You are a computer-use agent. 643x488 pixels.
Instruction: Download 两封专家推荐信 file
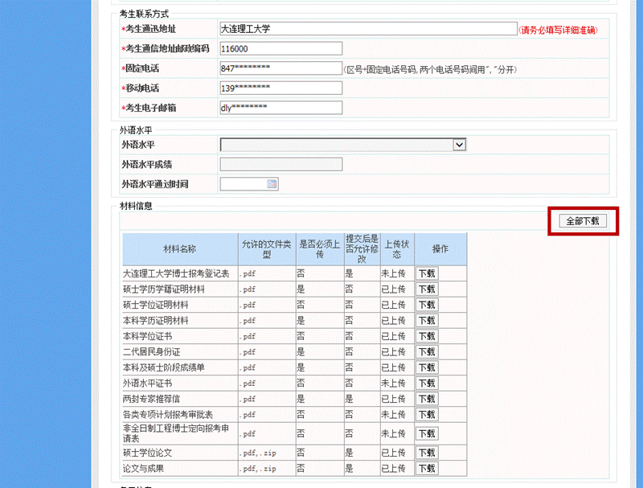426,399
